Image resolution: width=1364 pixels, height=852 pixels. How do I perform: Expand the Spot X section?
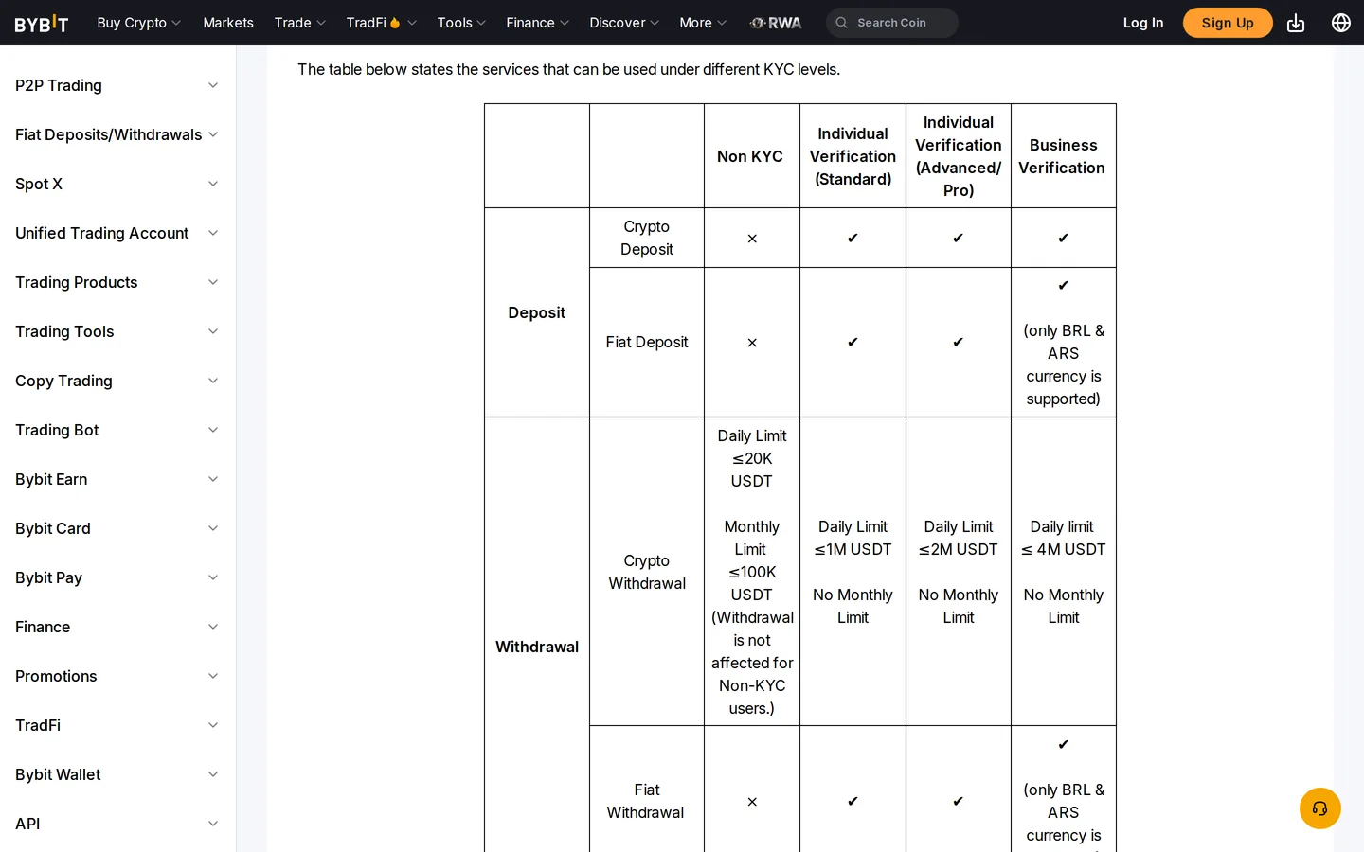tap(117, 184)
